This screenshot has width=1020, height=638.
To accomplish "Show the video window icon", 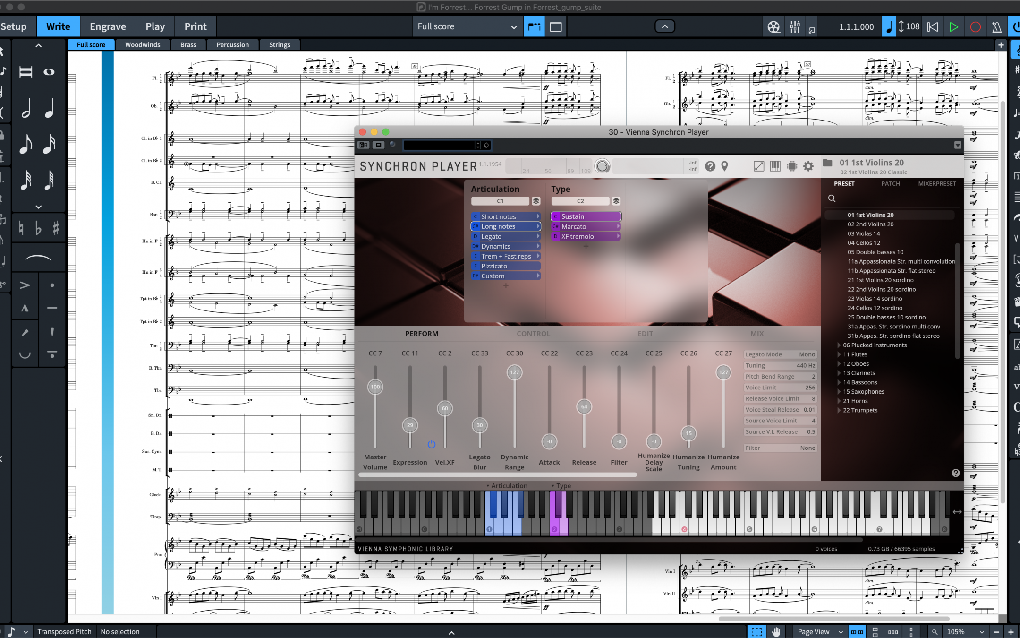I will coord(773,27).
